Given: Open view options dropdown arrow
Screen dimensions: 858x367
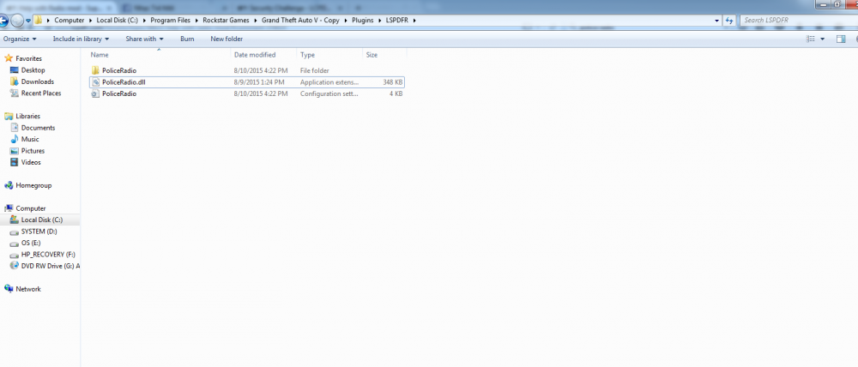Looking at the screenshot, I should pyautogui.click(x=823, y=39).
